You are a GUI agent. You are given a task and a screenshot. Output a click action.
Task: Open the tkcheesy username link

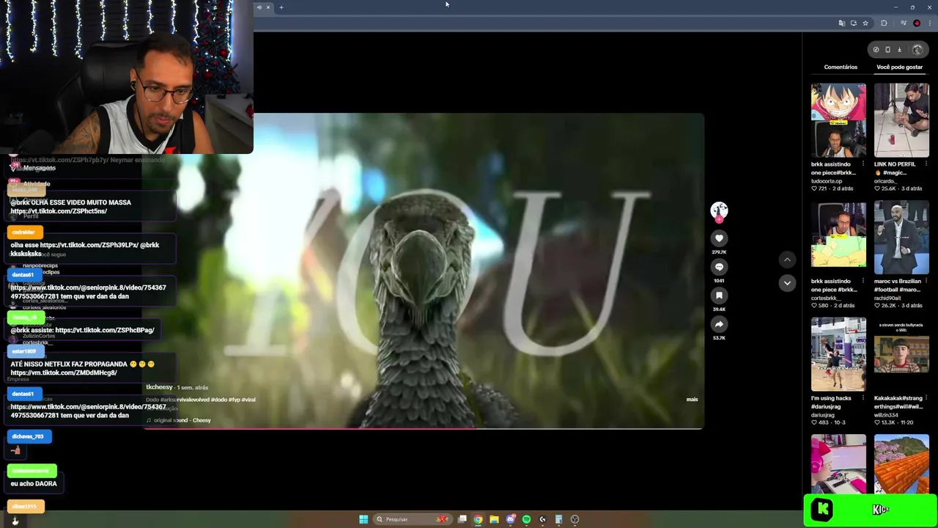159,387
